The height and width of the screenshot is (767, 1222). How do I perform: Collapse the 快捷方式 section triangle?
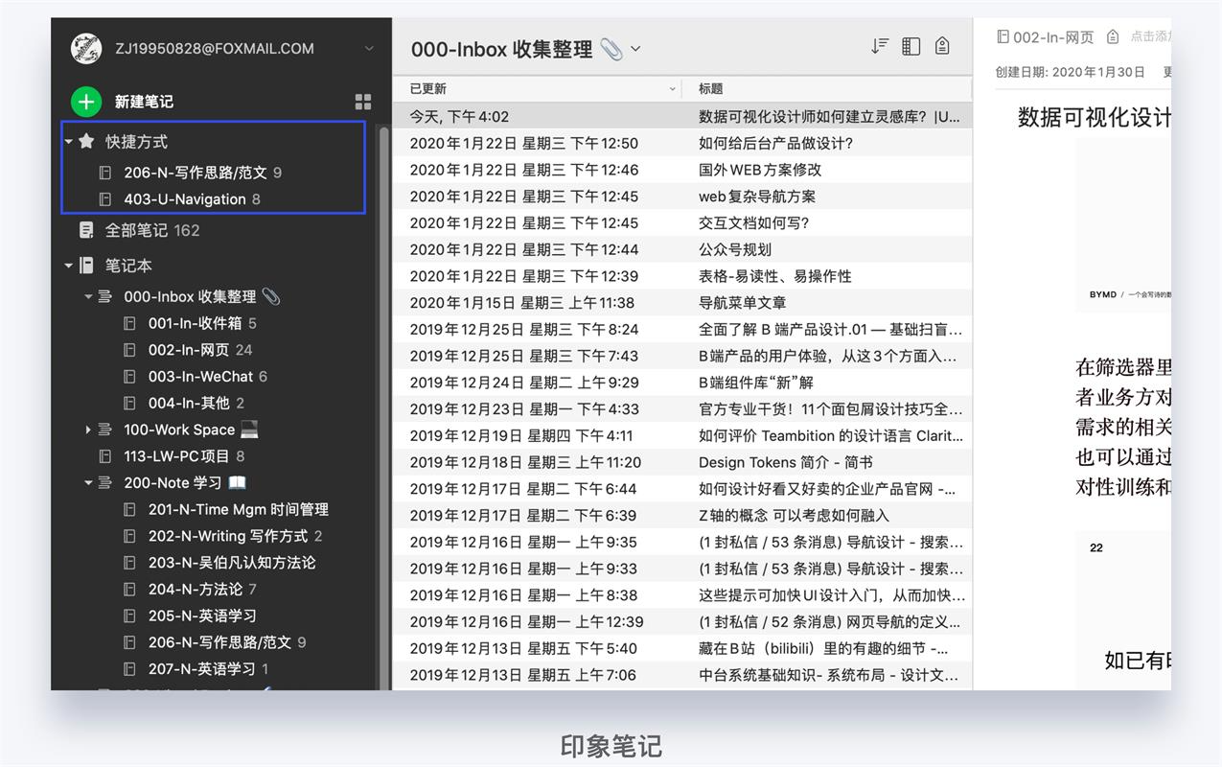(x=69, y=141)
